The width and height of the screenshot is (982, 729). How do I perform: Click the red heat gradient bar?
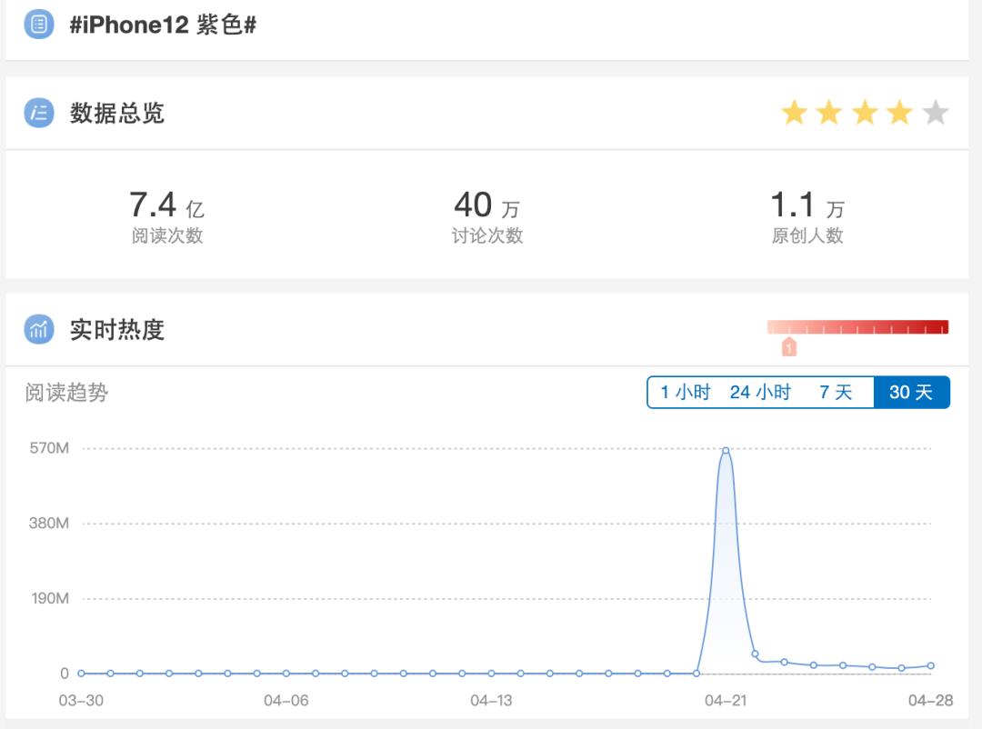tap(857, 327)
